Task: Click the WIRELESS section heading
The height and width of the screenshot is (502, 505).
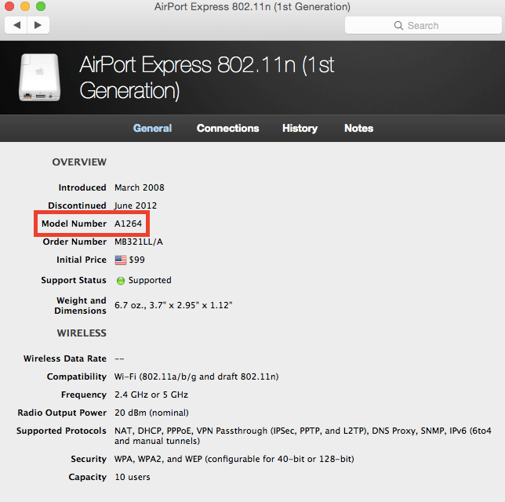Action: coord(82,333)
